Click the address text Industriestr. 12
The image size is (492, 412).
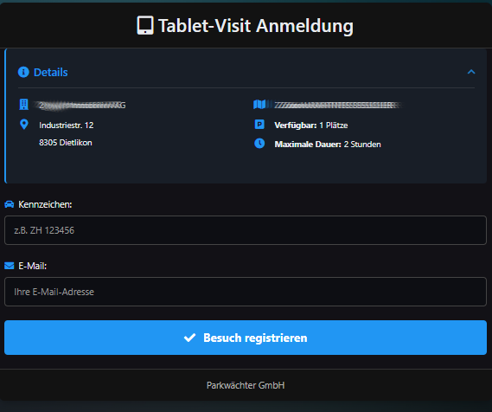pyautogui.click(x=67, y=126)
